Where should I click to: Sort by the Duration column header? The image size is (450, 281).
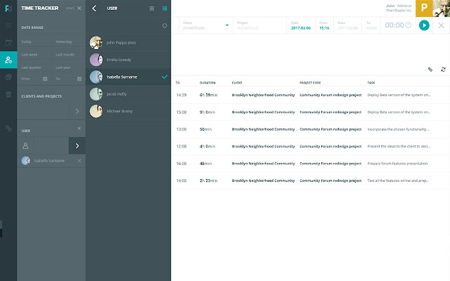(x=207, y=83)
